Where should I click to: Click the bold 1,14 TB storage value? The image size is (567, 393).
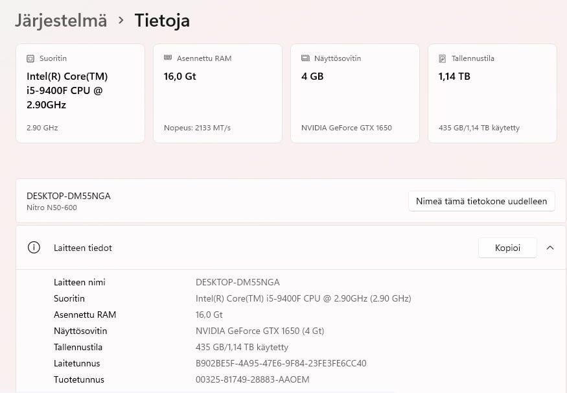tap(454, 77)
